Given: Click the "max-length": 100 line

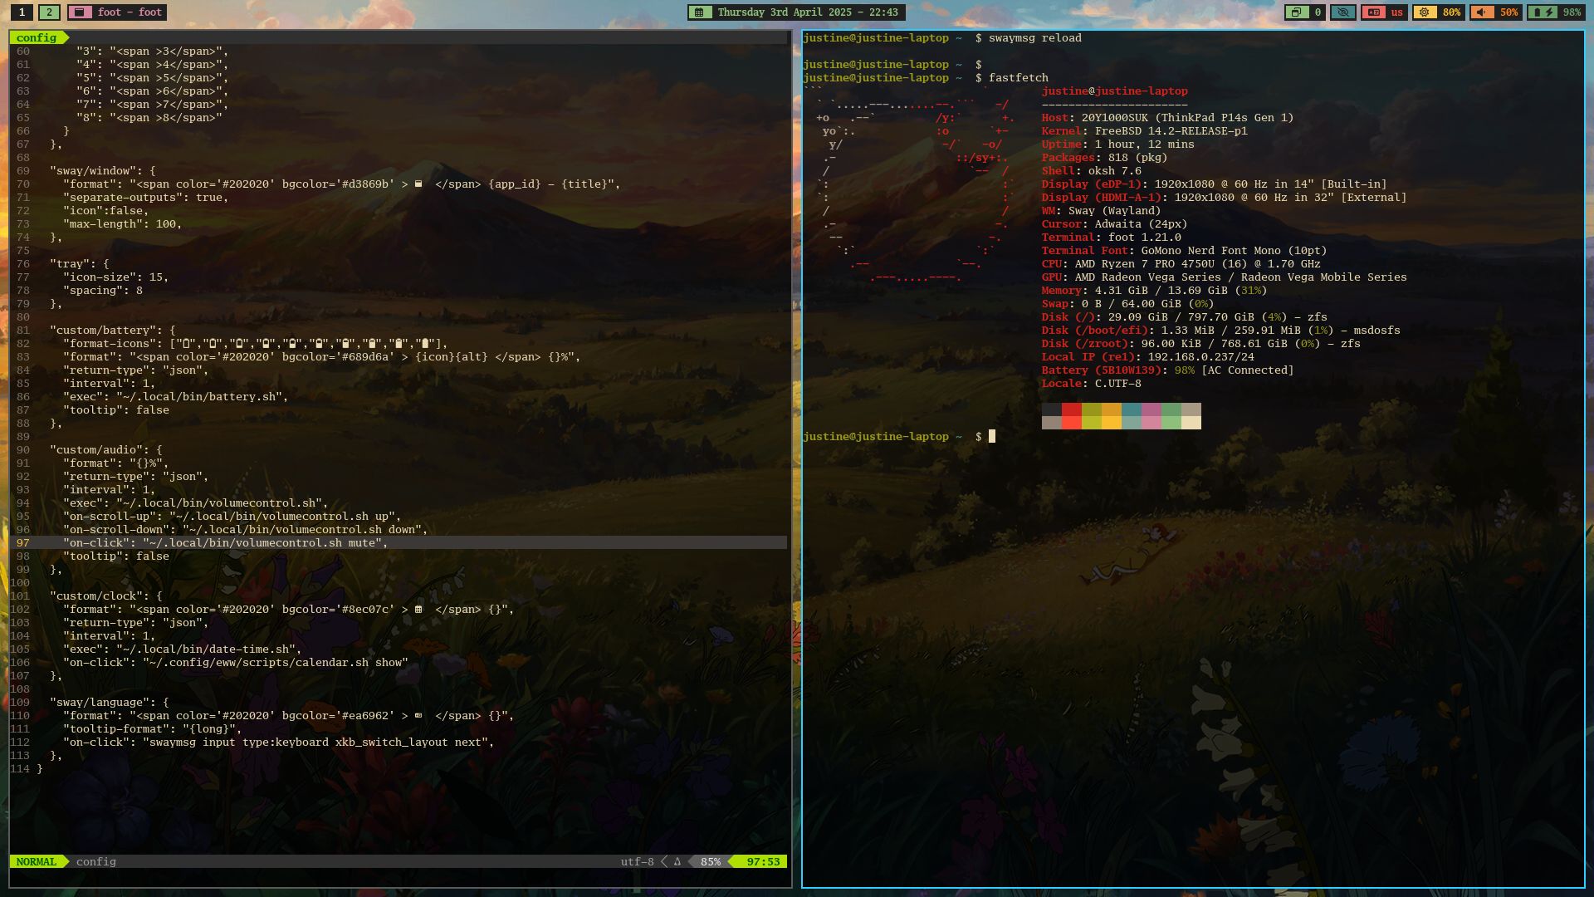Looking at the screenshot, I should tap(123, 223).
